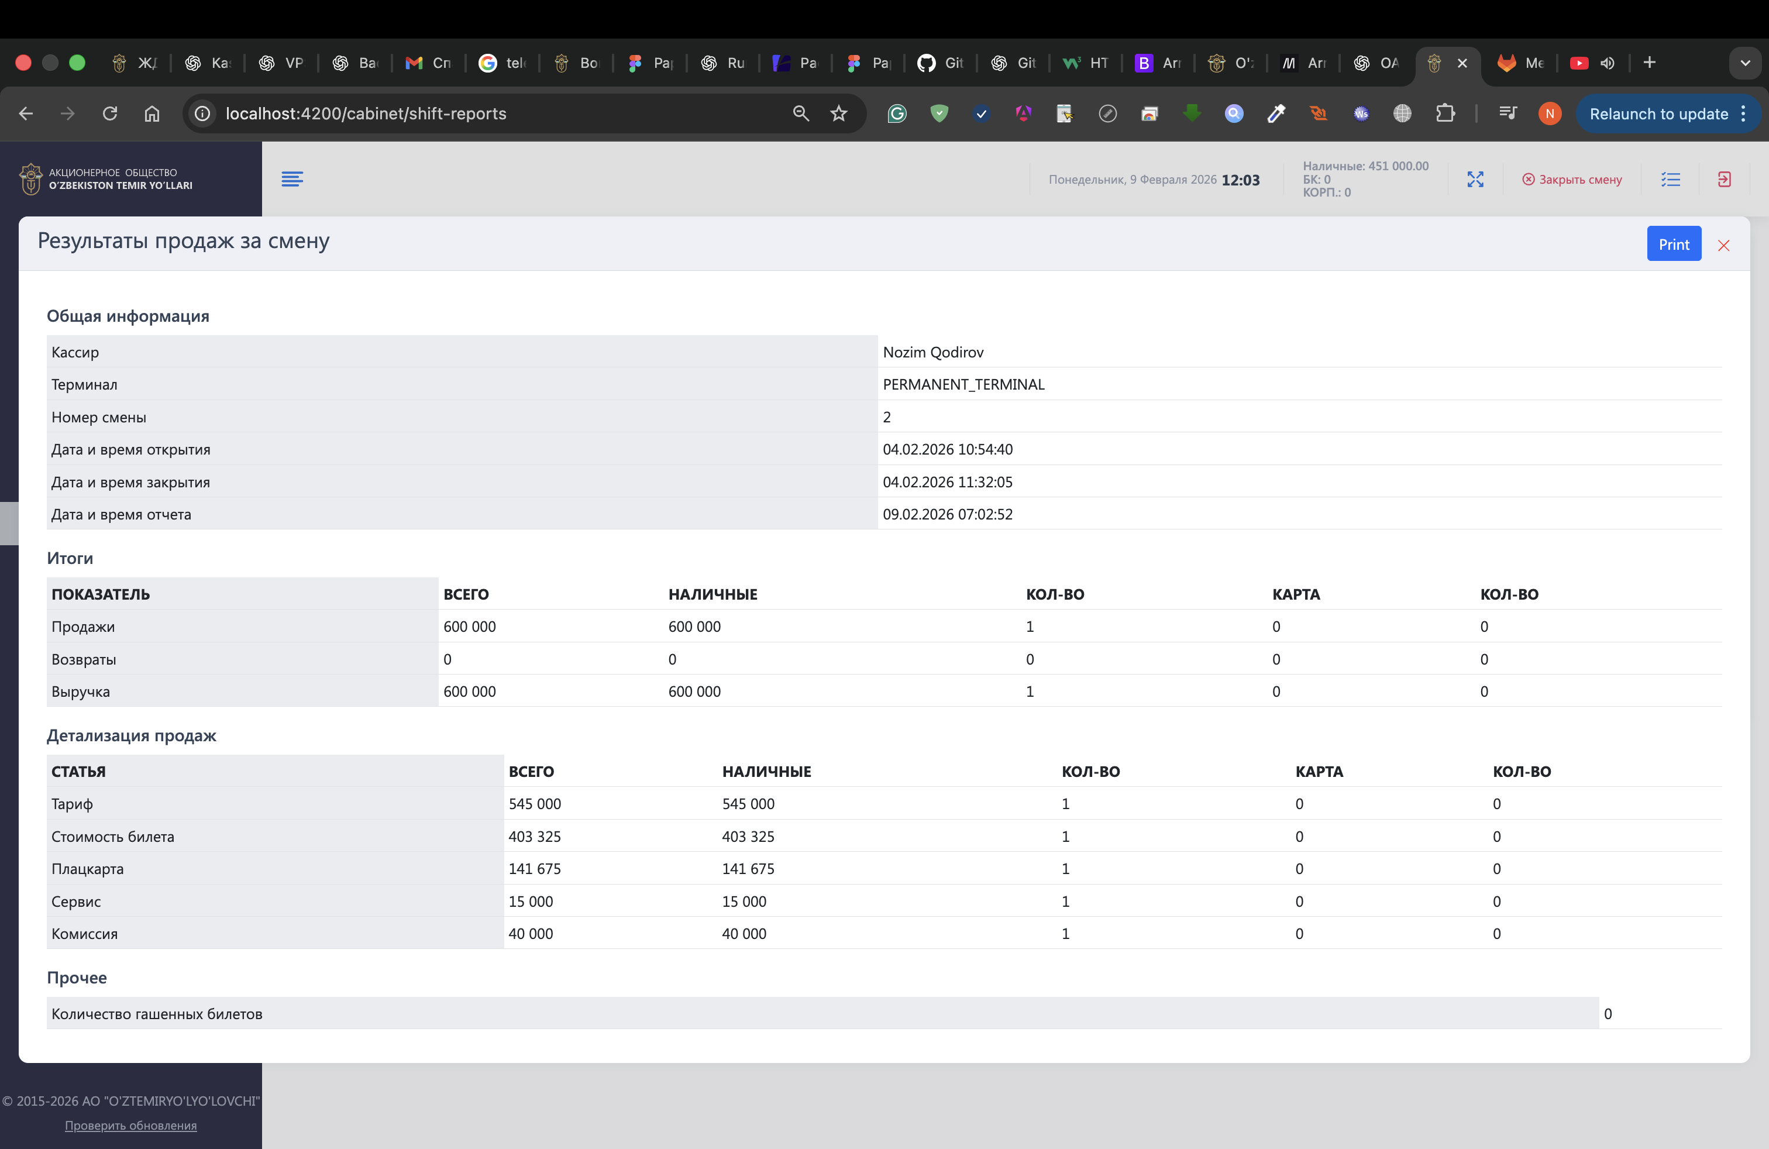
Task: Toggle the sidebar hamburger menu icon
Action: click(292, 179)
